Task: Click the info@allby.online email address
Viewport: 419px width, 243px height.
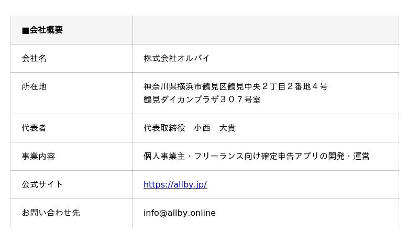Action: (x=179, y=213)
